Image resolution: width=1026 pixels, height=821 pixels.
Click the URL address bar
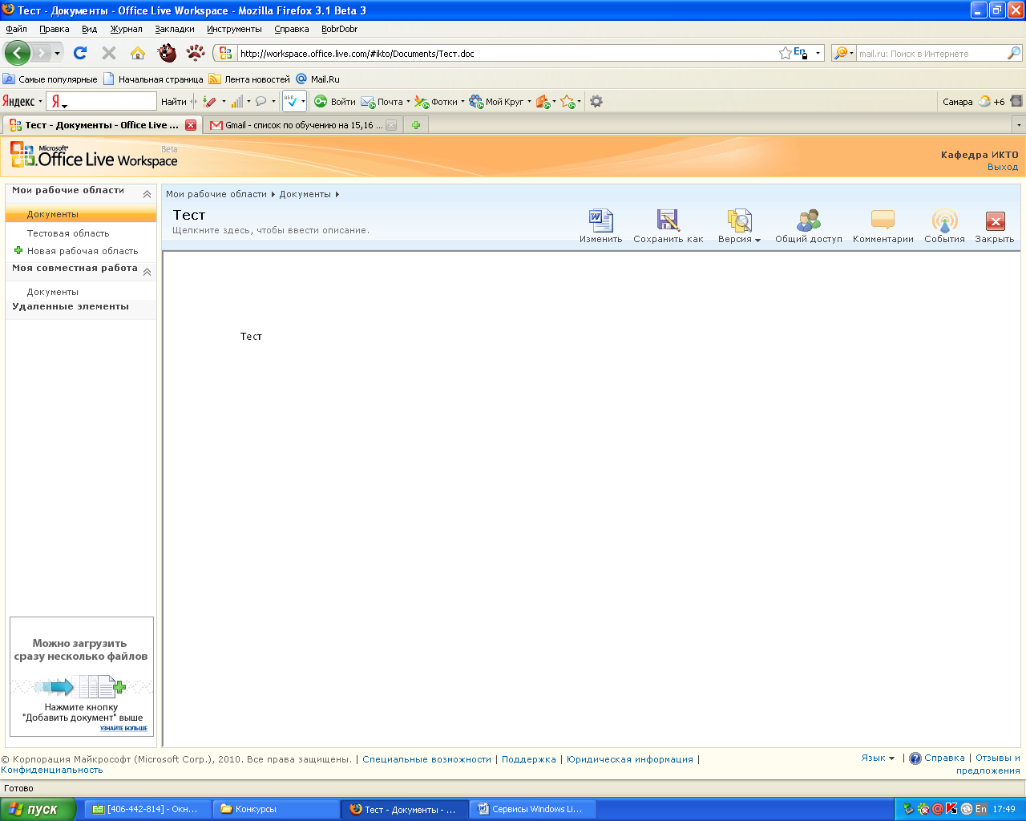[507, 54]
